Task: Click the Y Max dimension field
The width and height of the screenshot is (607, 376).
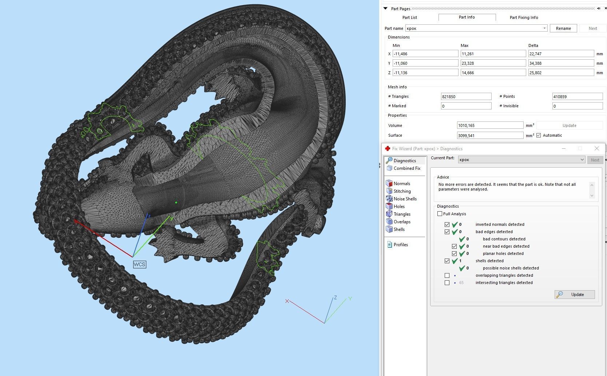Action: (x=493, y=63)
